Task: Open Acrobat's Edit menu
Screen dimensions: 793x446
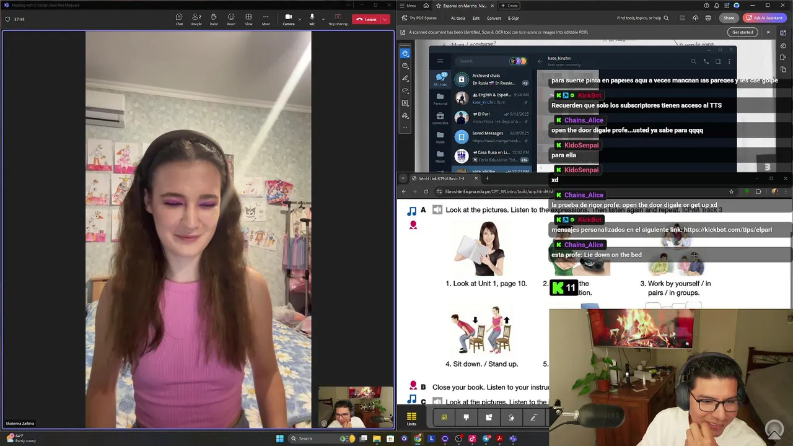Action: 476,18
